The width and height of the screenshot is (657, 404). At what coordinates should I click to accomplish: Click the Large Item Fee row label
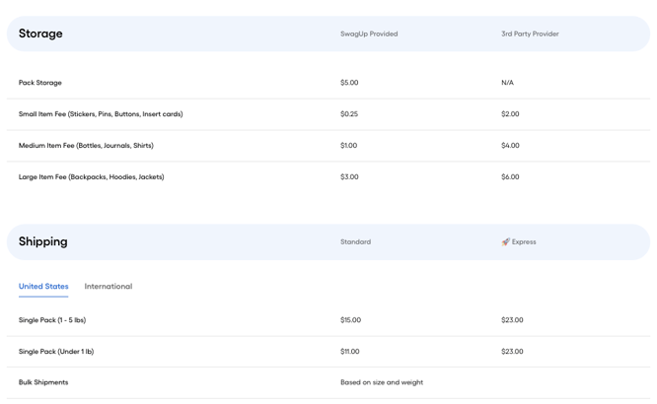(91, 177)
